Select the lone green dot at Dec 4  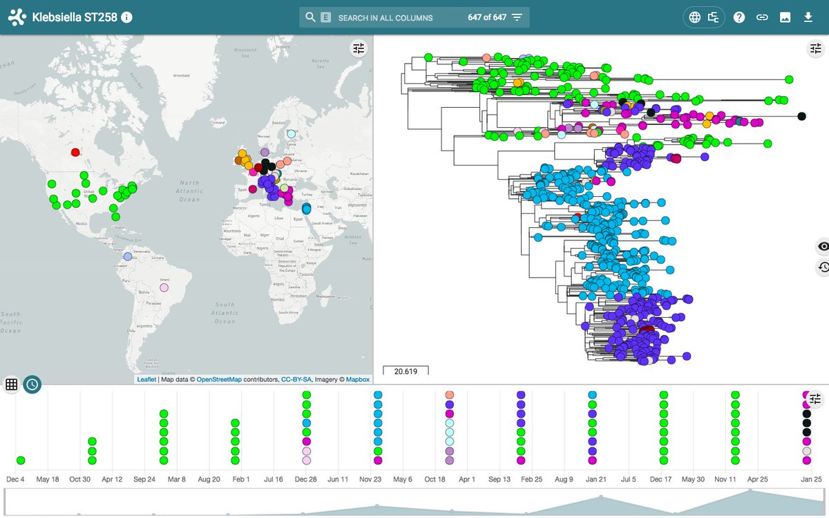coord(21,460)
